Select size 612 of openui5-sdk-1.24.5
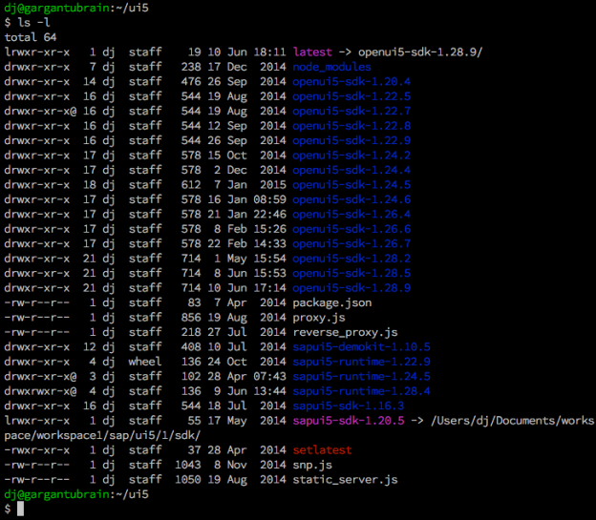Image resolution: width=596 pixels, height=520 pixels. pos(191,184)
